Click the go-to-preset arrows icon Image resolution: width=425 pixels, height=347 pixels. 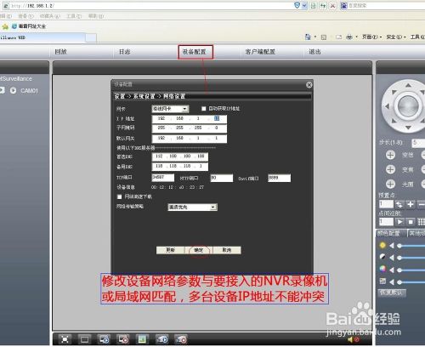[x=399, y=204]
